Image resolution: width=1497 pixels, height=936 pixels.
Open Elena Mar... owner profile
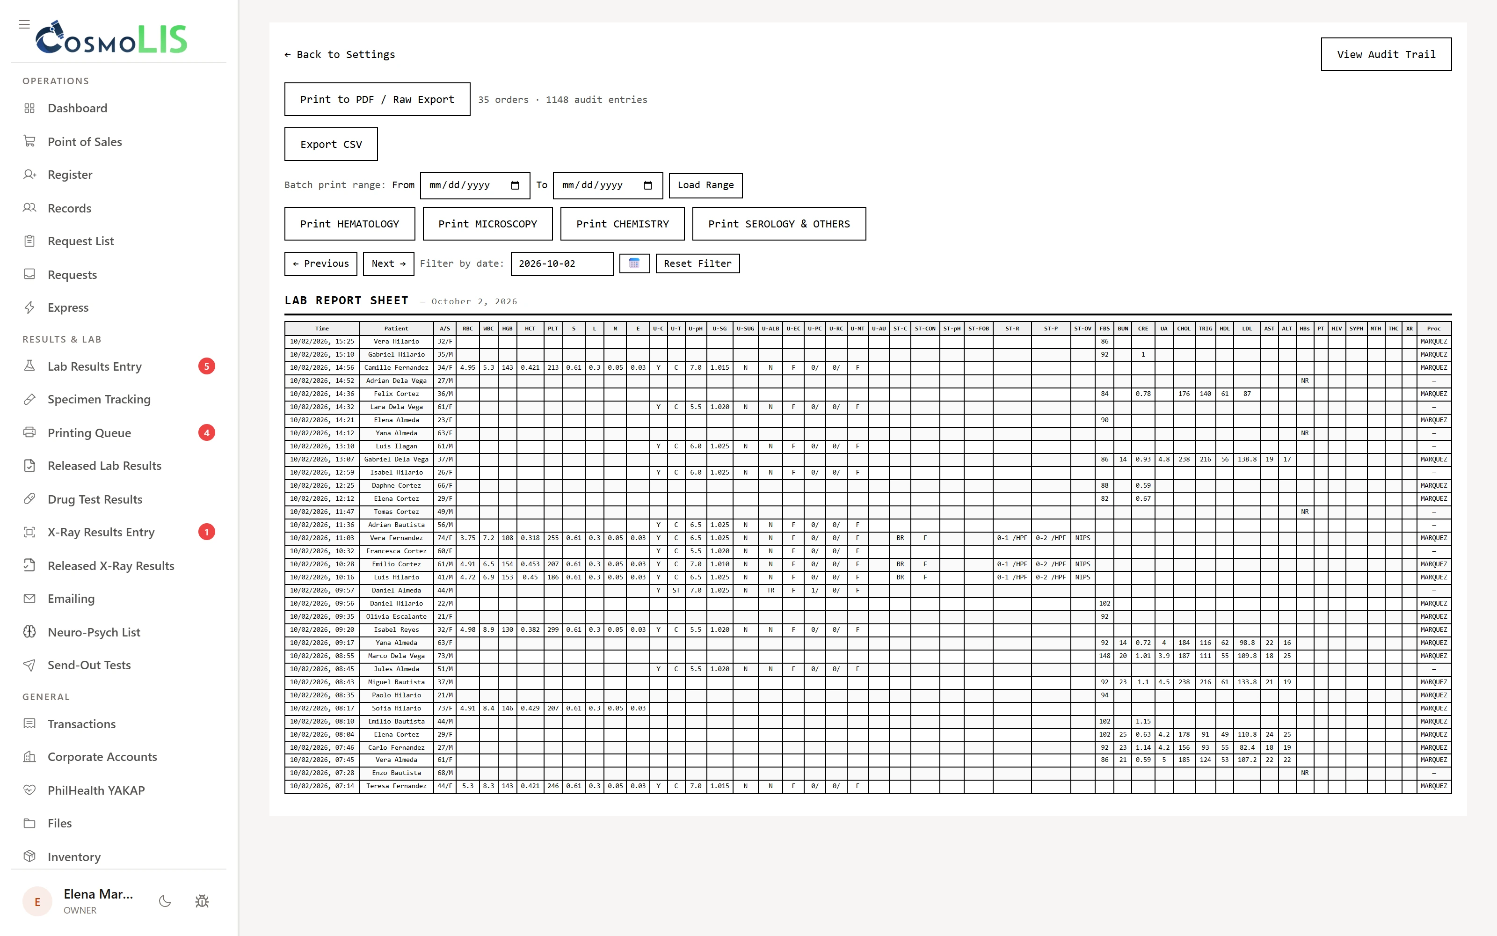click(79, 901)
